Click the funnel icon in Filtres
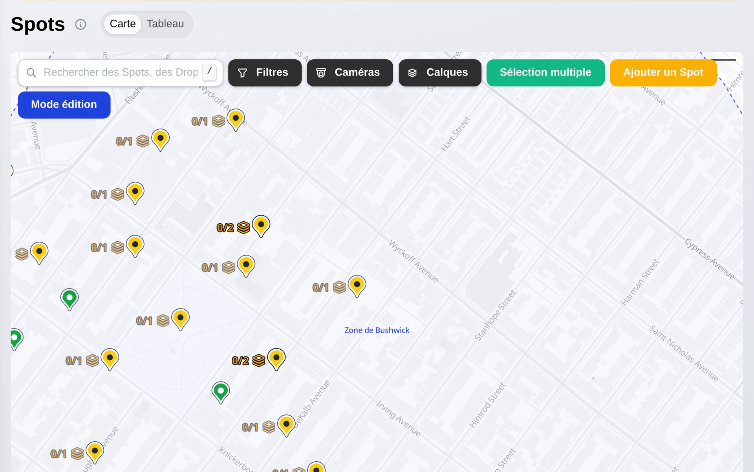This screenshot has height=472, width=754. point(243,73)
